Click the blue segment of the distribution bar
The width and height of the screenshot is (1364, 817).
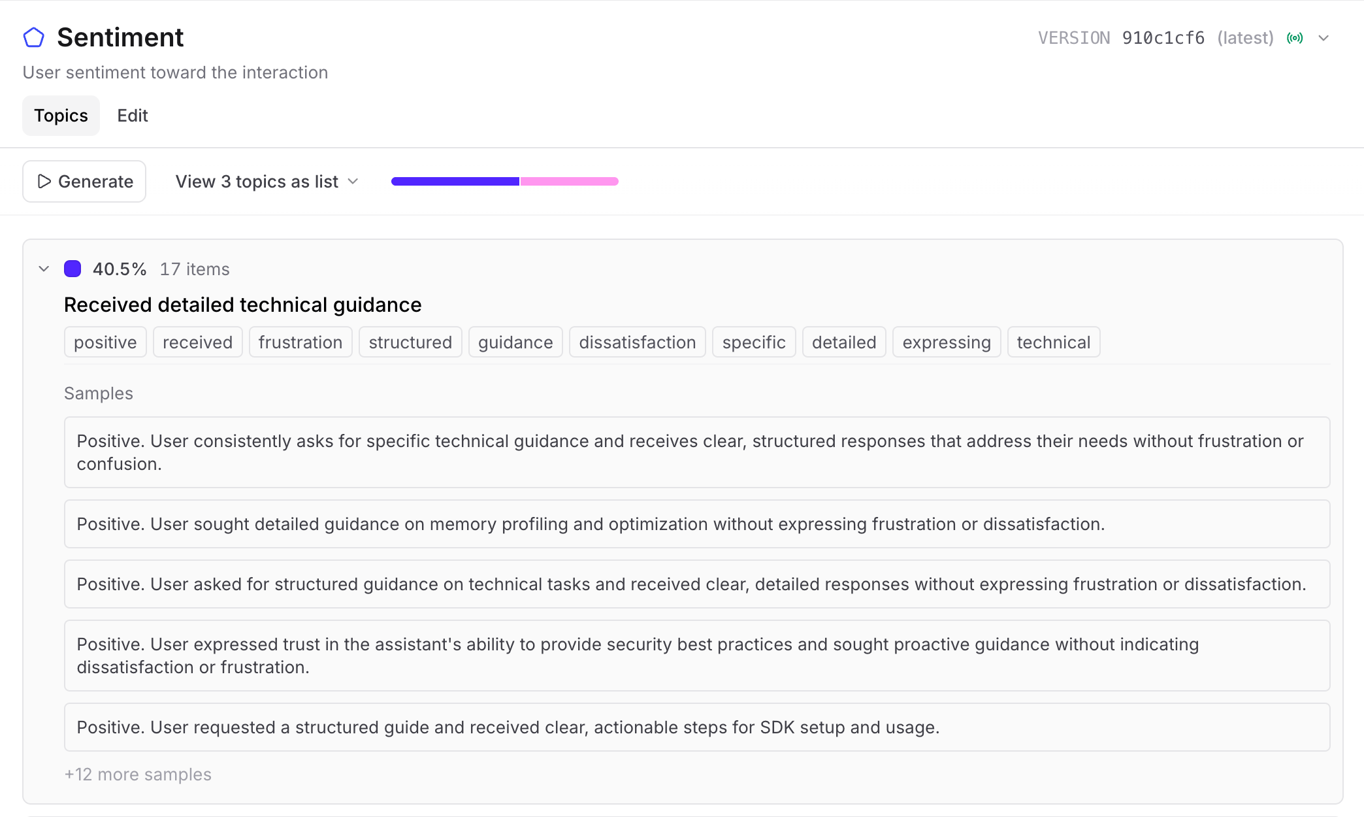click(455, 182)
